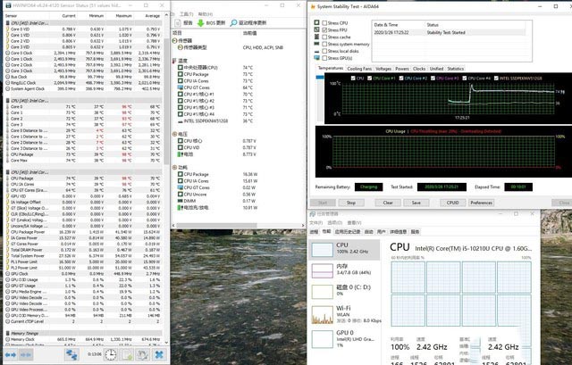This screenshot has height=365, width=572.
Task: Click Clear button in stability test
Action: click(388, 203)
